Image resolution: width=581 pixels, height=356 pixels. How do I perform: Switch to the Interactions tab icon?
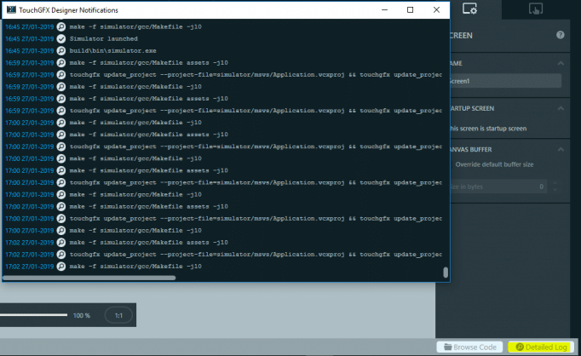click(536, 9)
